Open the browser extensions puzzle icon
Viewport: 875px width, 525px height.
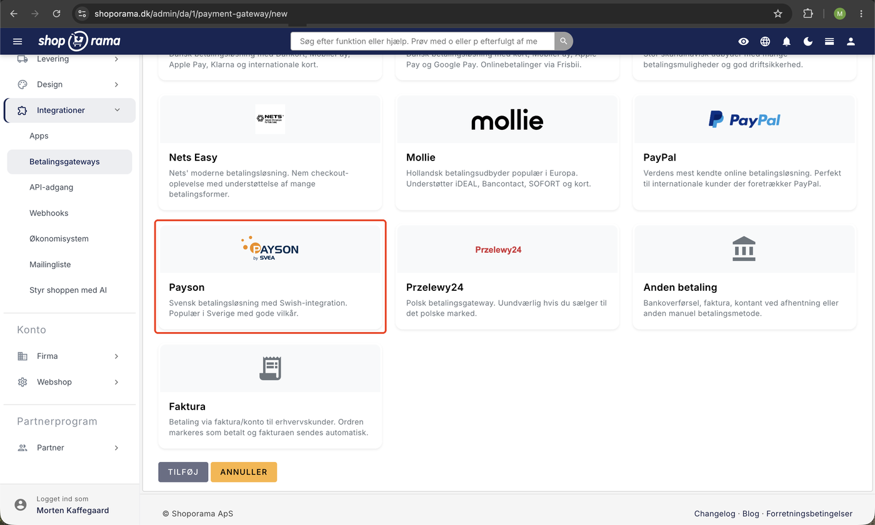tap(808, 13)
